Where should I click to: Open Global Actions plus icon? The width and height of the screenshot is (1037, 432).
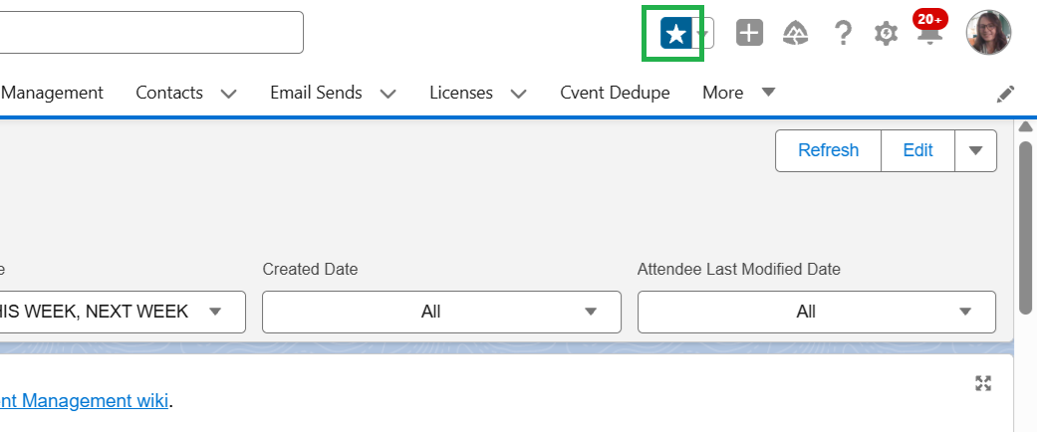pyautogui.click(x=749, y=34)
